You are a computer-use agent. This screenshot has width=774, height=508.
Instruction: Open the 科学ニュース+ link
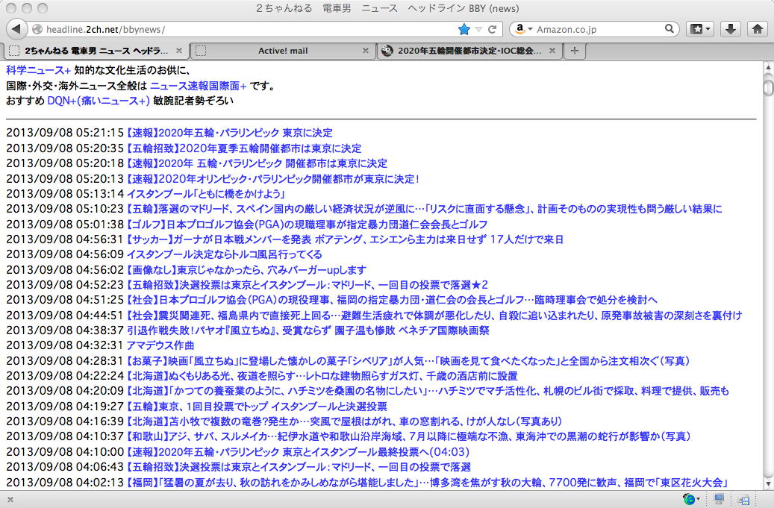39,71
